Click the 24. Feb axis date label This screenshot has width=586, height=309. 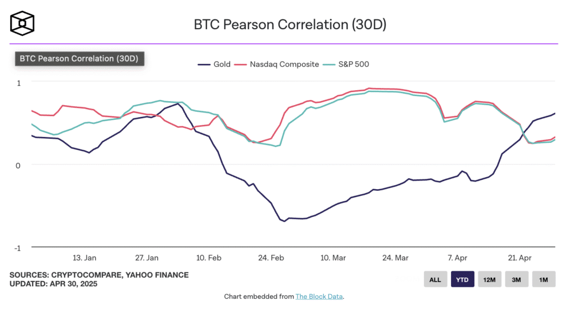(272, 258)
